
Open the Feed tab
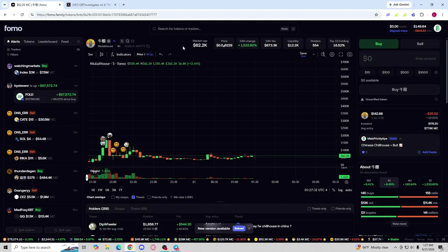pos(65,42)
